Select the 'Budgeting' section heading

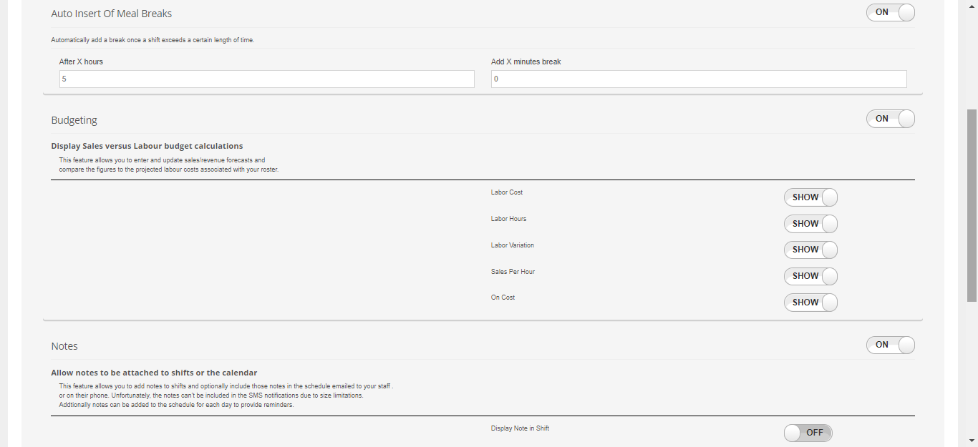[74, 120]
